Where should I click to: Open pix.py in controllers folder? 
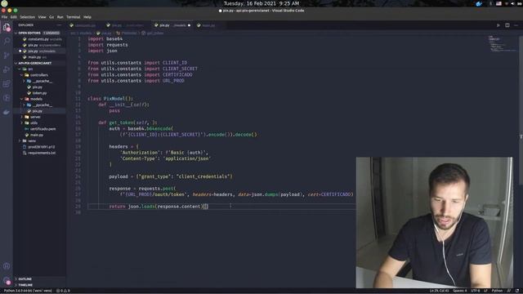click(x=39, y=87)
